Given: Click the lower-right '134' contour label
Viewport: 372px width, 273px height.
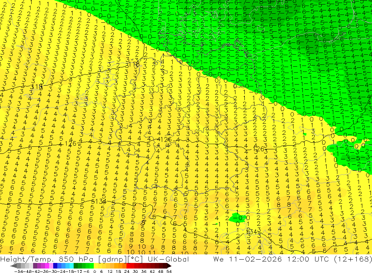Looking at the screenshot, I should [252, 231].
